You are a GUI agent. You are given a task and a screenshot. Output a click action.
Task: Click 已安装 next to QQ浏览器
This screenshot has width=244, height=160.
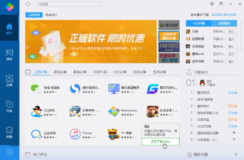[233, 126]
